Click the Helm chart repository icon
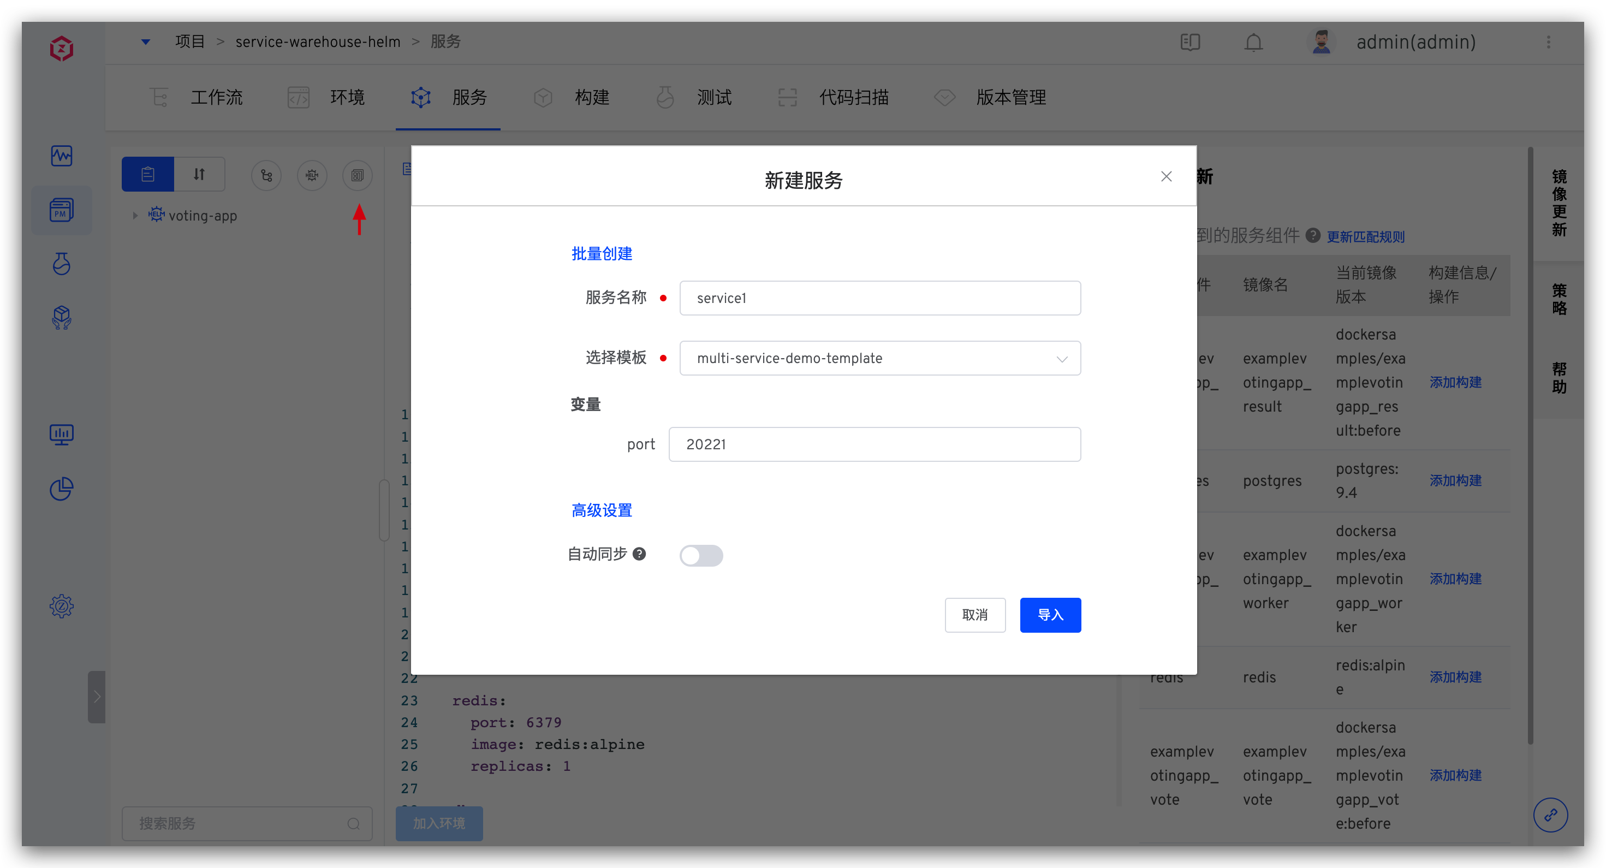Screen dimensions: 1606x868 tap(312, 175)
